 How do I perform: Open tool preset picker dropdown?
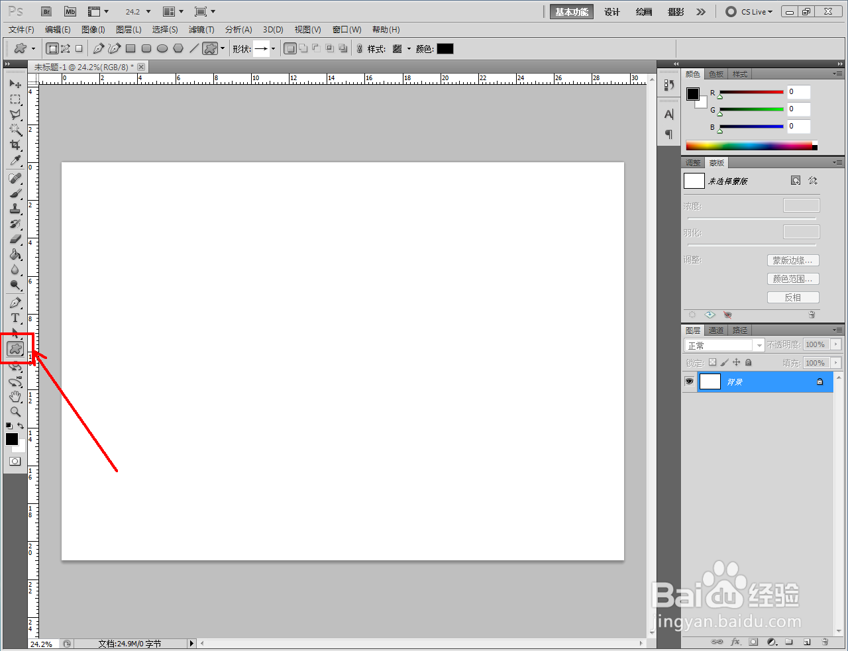coord(33,48)
